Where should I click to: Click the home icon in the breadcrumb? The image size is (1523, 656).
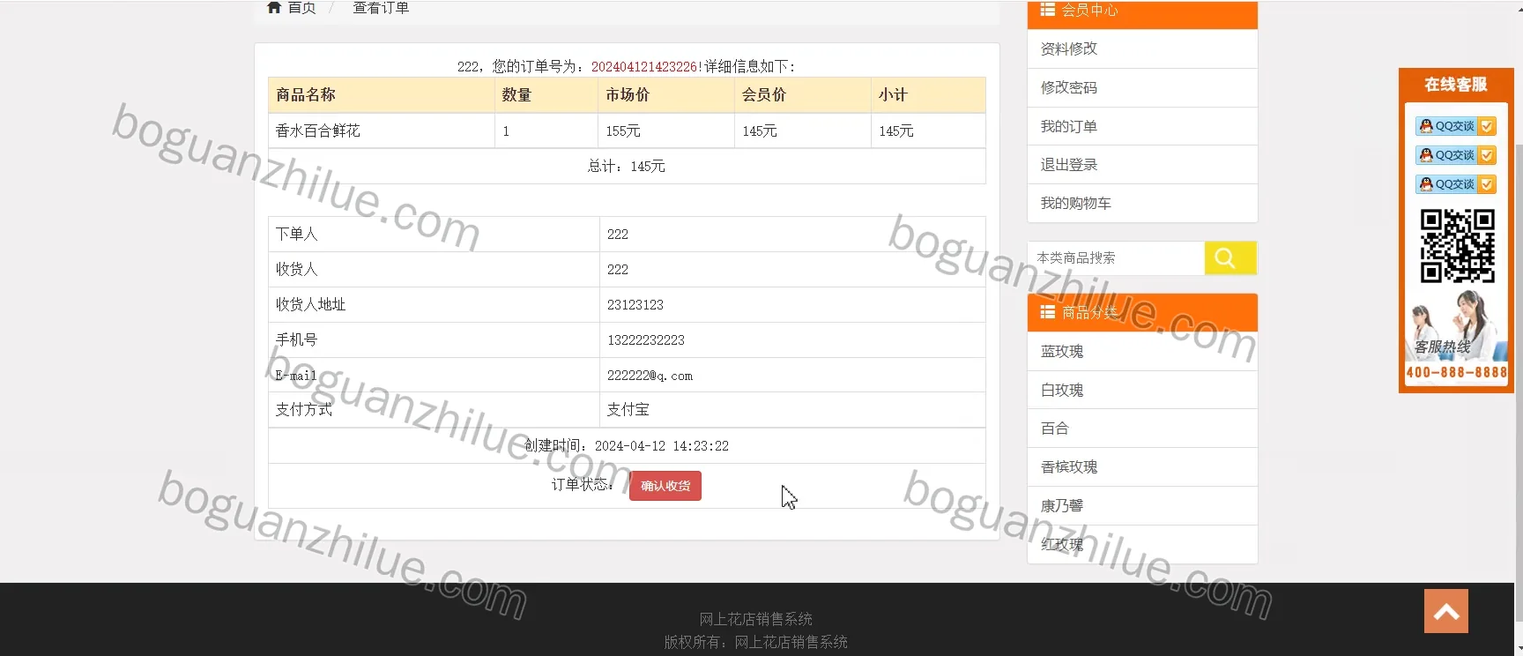pos(274,7)
